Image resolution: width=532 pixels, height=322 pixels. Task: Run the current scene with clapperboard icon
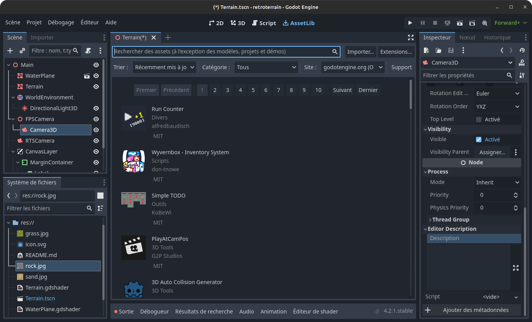pyautogui.click(x=459, y=23)
